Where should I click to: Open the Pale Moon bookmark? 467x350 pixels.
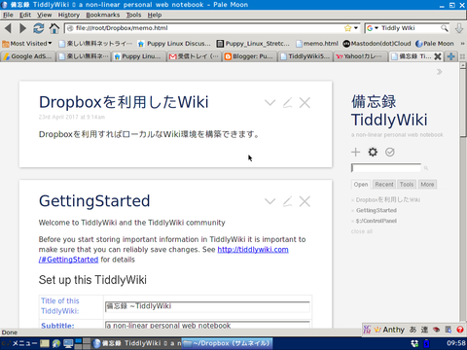[435, 44]
